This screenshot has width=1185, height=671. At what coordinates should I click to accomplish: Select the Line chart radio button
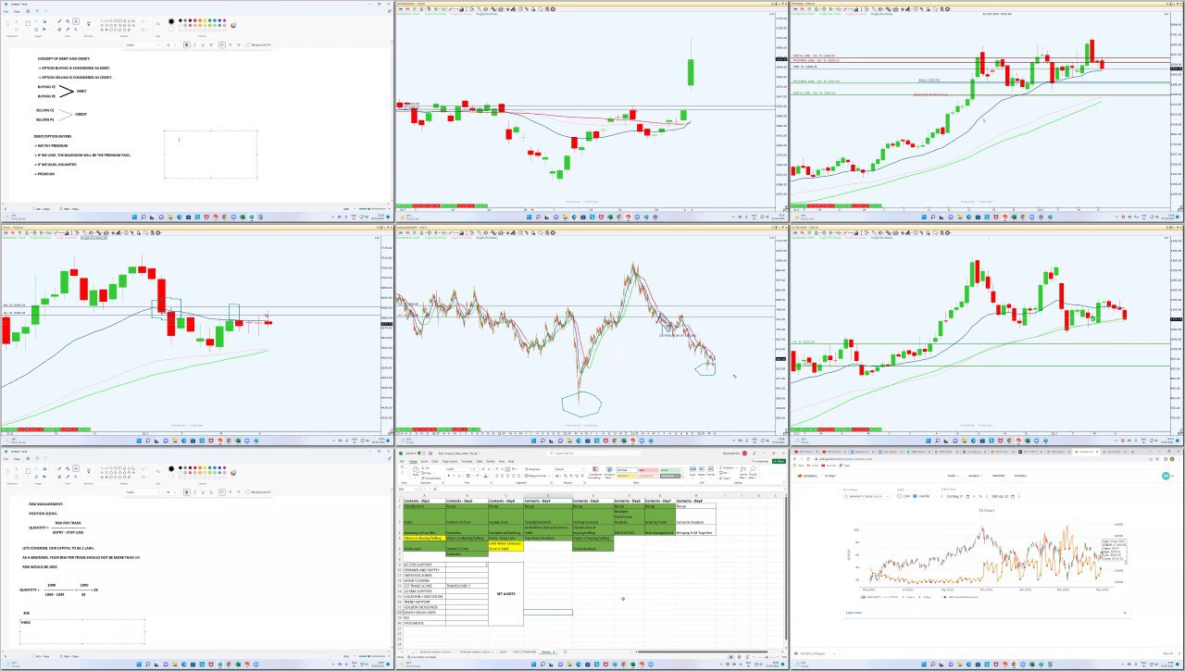[x=899, y=496]
